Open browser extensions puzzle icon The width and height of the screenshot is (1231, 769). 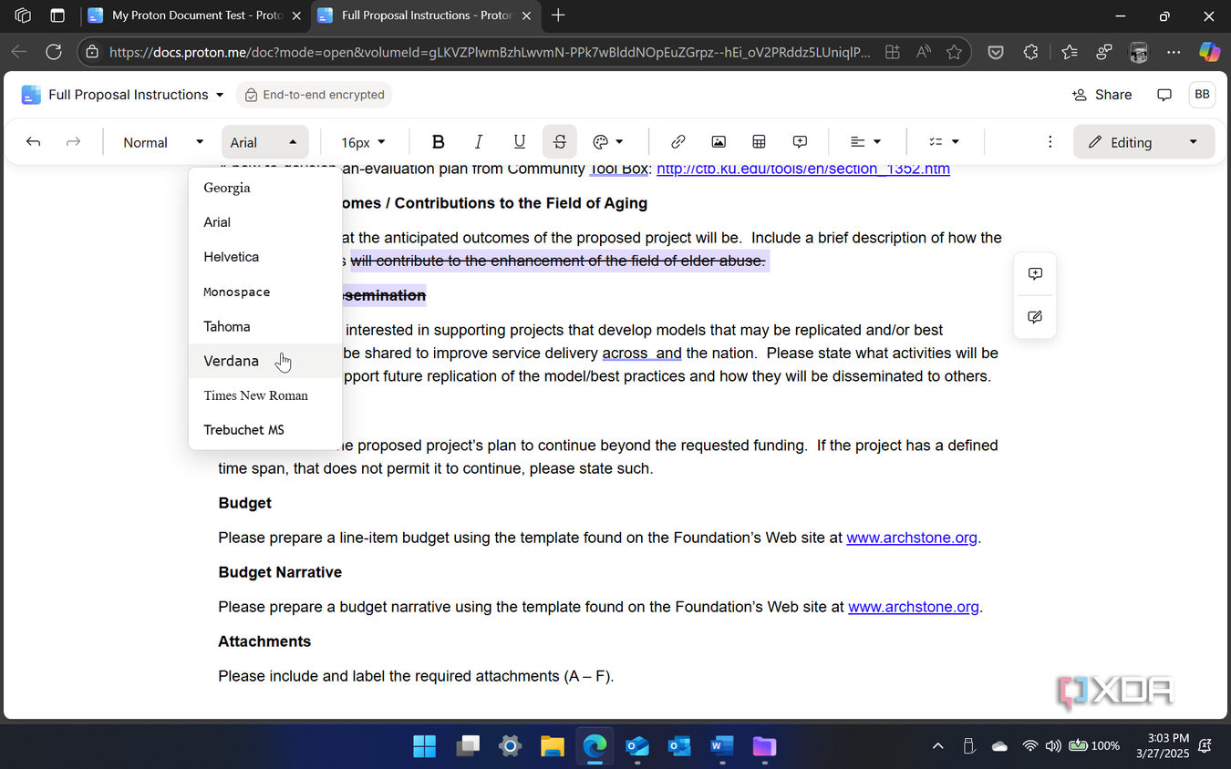(1031, 52)
